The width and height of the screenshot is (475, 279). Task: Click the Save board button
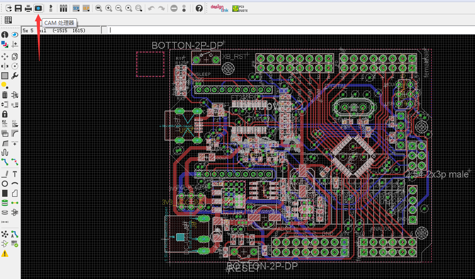(18, 8)
